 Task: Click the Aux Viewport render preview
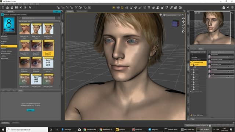click(x=212, y=28)
